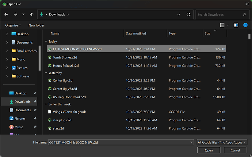
Task: Refresh the Downloads folder view
Action: pyautogui.click(x=188, y=15)
